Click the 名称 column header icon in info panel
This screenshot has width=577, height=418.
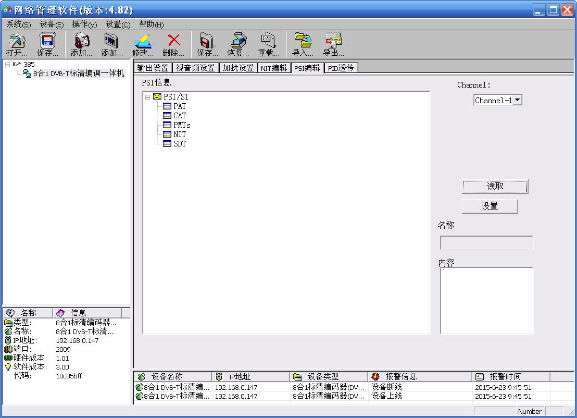[10, 313]
